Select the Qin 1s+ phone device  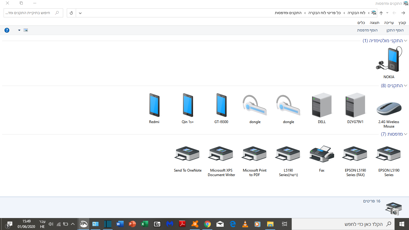tap(188, 108)
